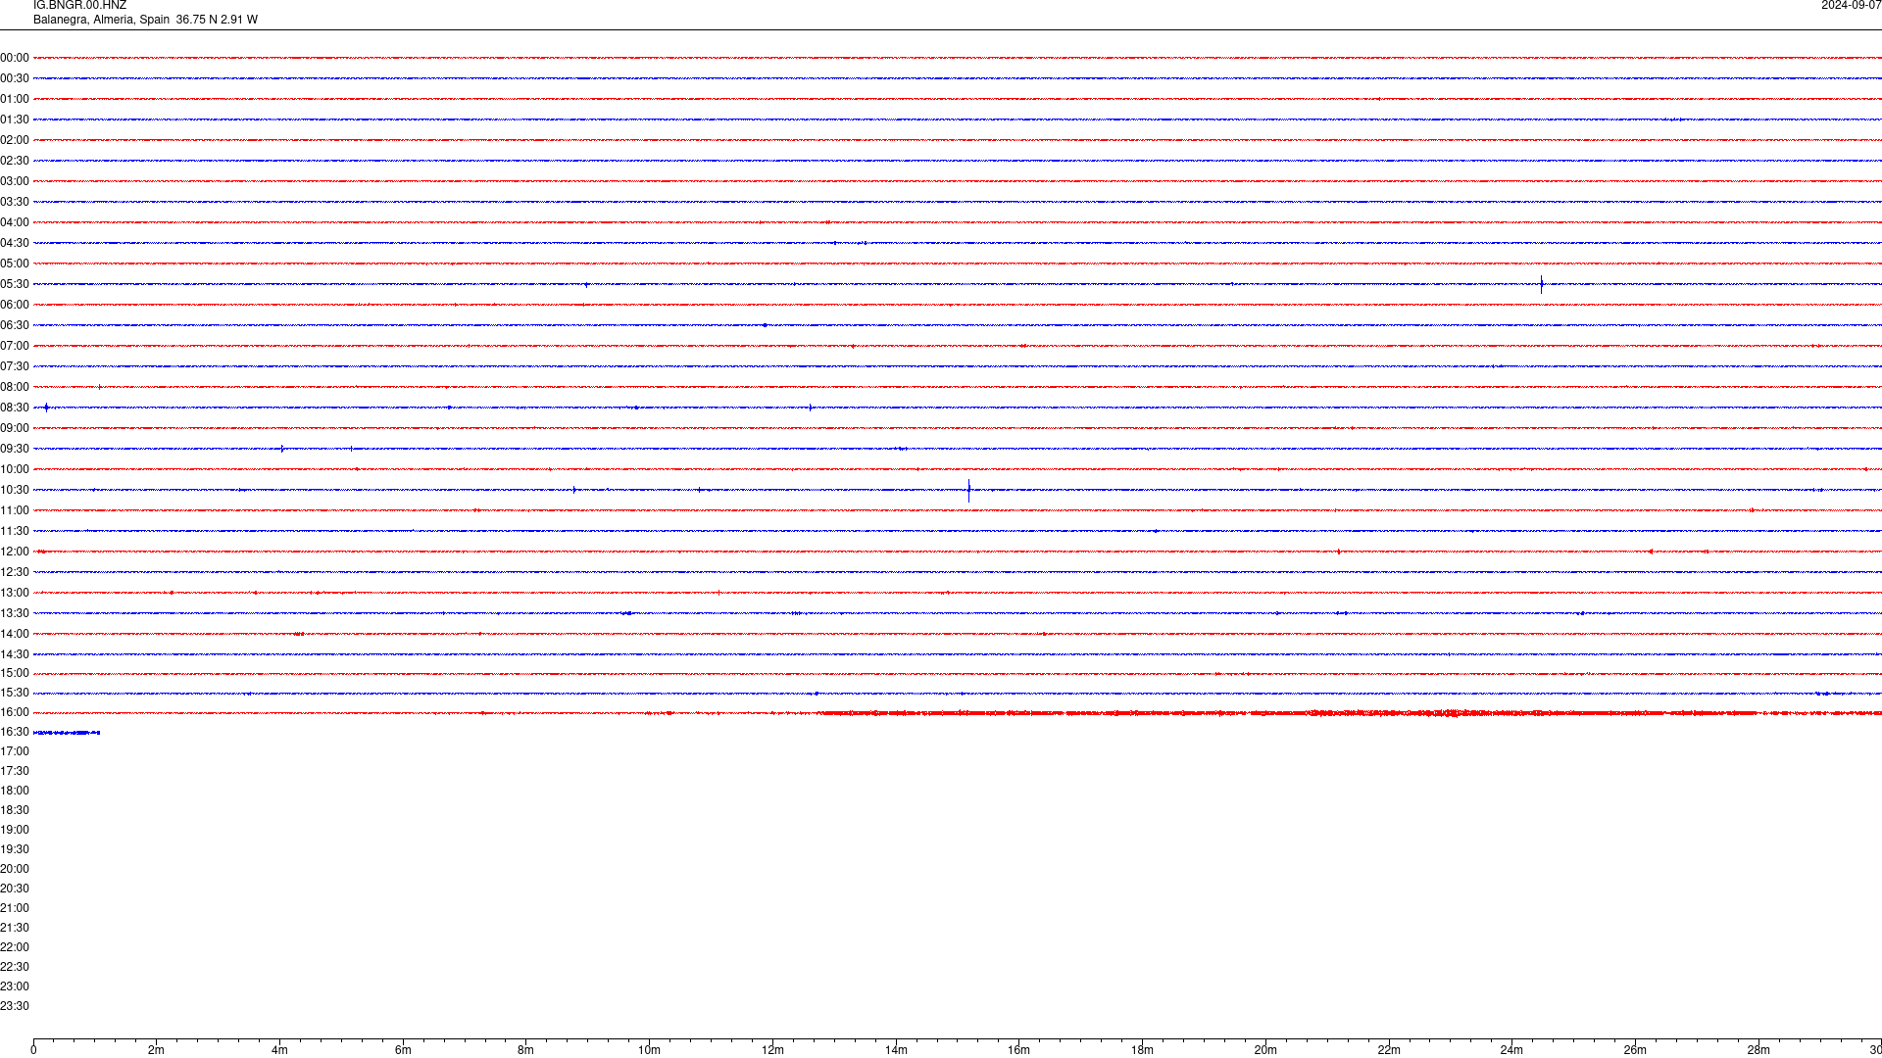Select the 12:00 time row label
This screenshot has width=1882, height=1058.
pos(15,552)
